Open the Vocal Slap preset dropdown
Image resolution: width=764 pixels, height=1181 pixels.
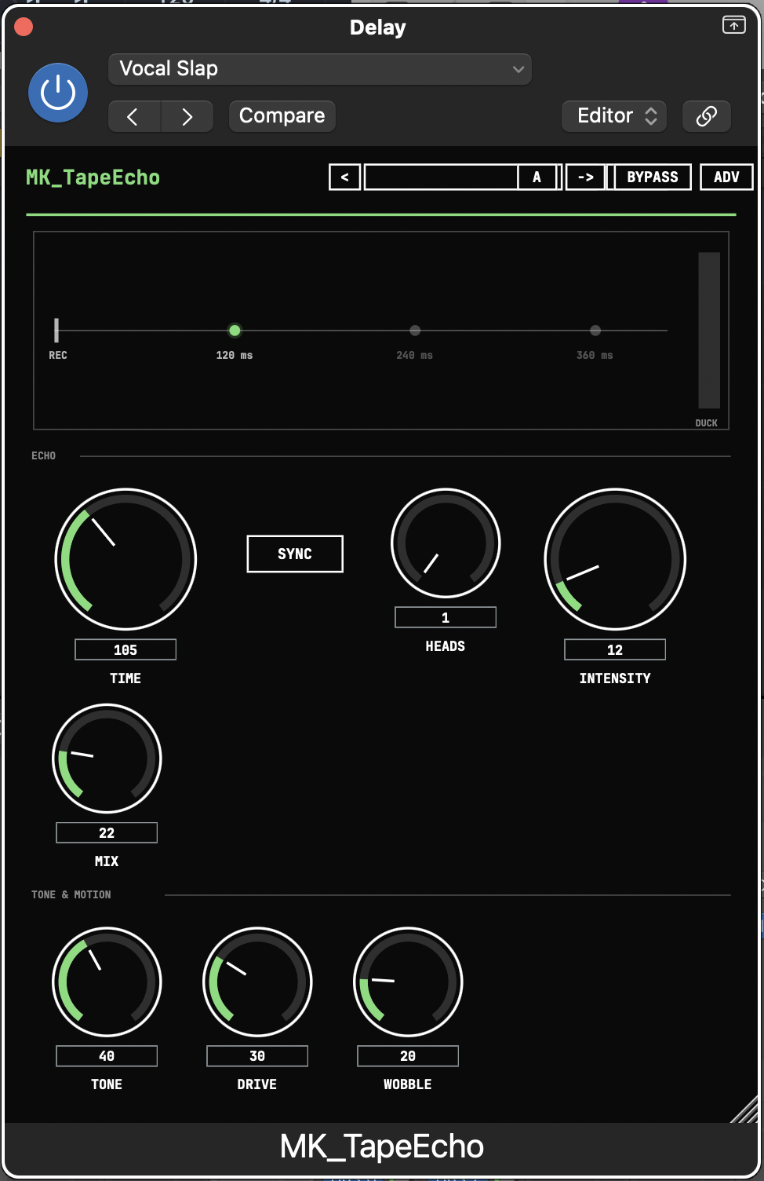320,69
